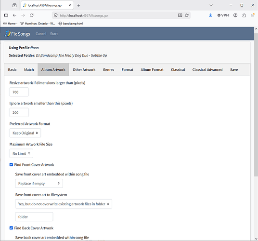Image resolution: width=258 pixels, height=241 pixels.
Task: Toggle Find Back Cover Artwork checkbox
Action: pyautogui.click(x=11, y=228)
